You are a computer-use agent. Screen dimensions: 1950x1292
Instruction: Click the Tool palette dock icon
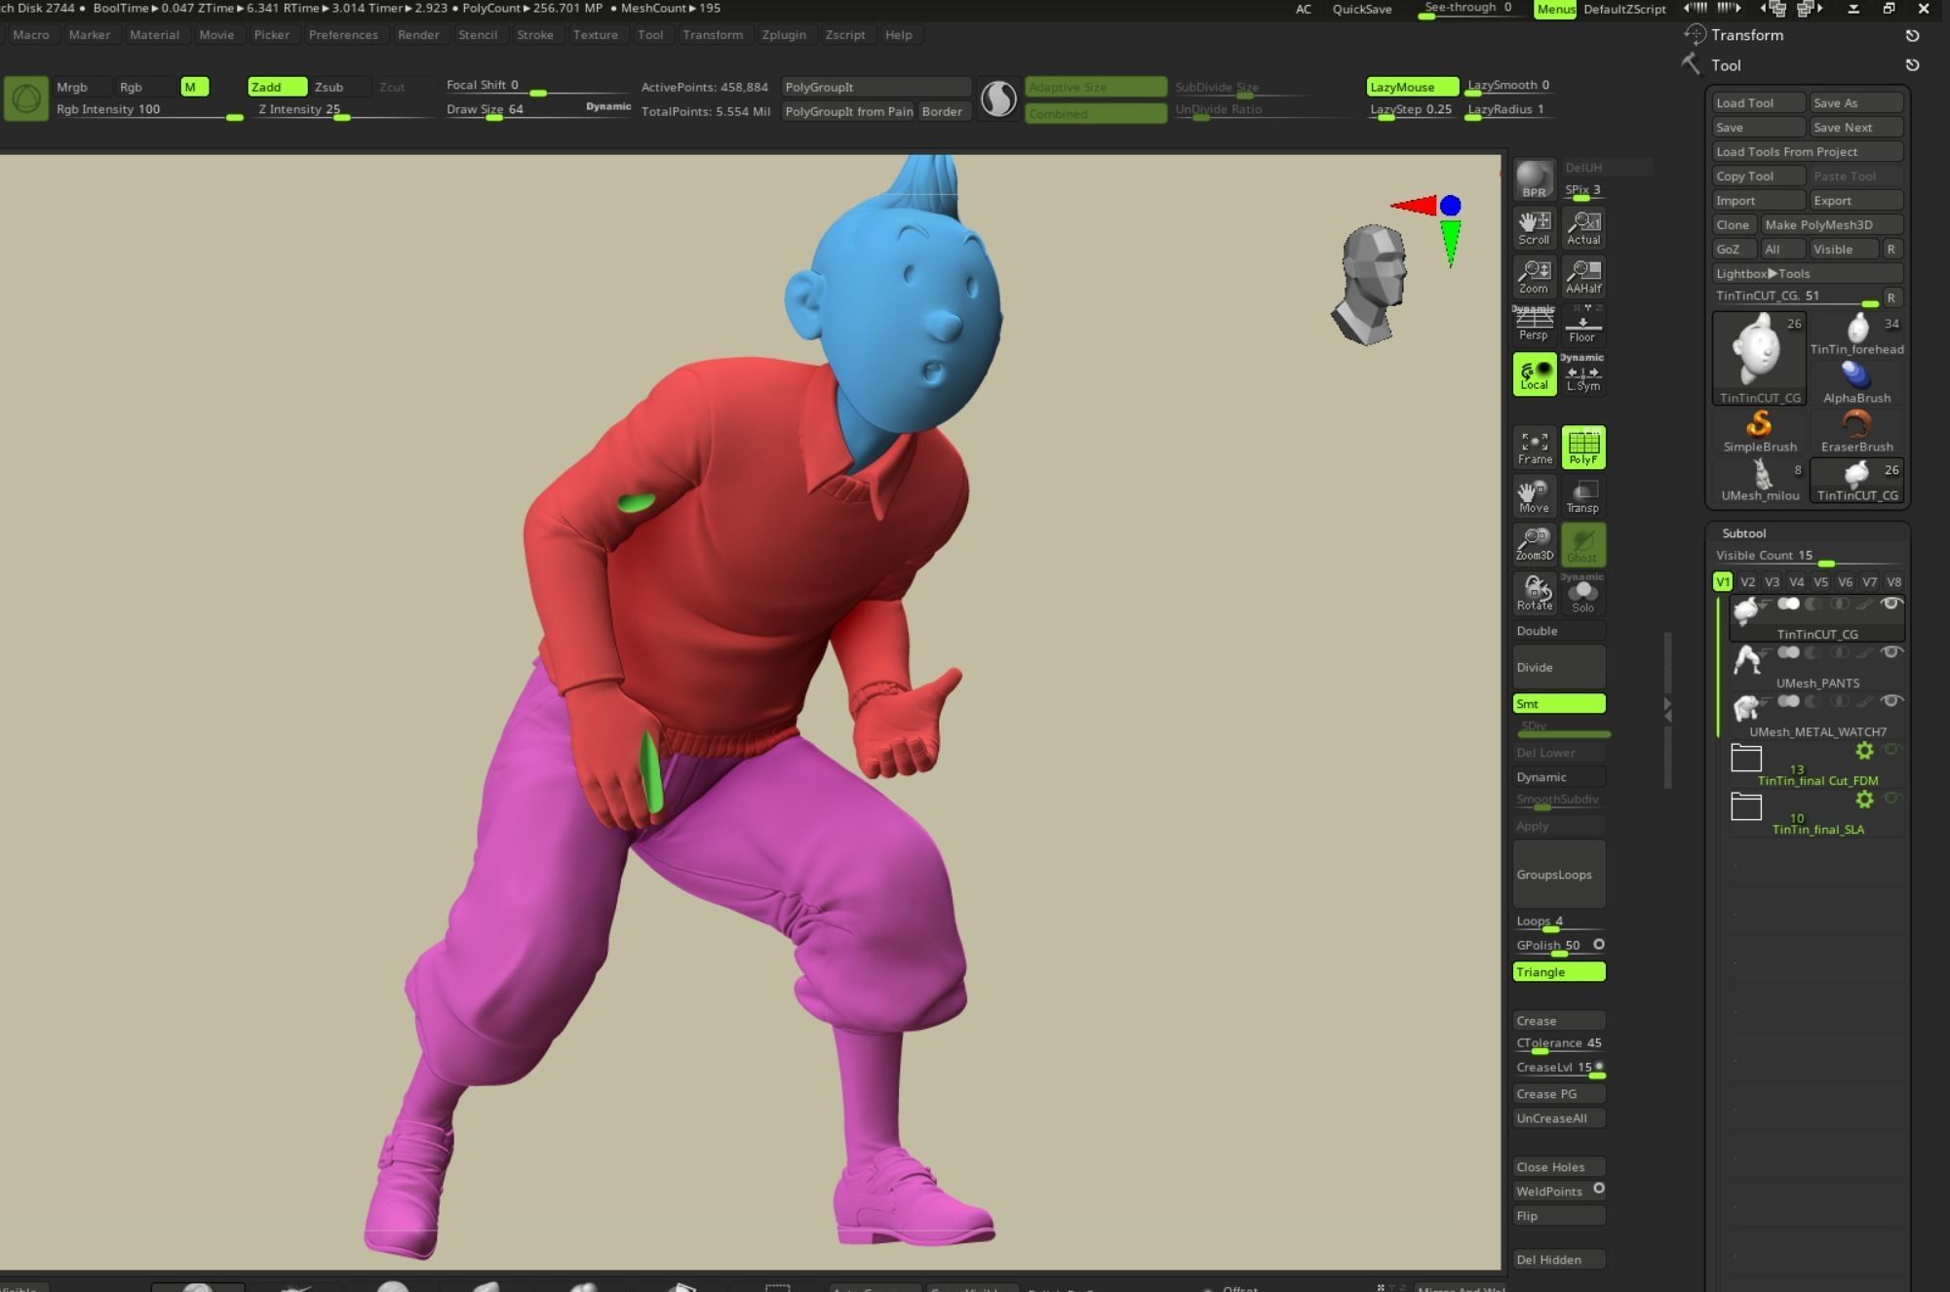click(x=1912, y=65)
